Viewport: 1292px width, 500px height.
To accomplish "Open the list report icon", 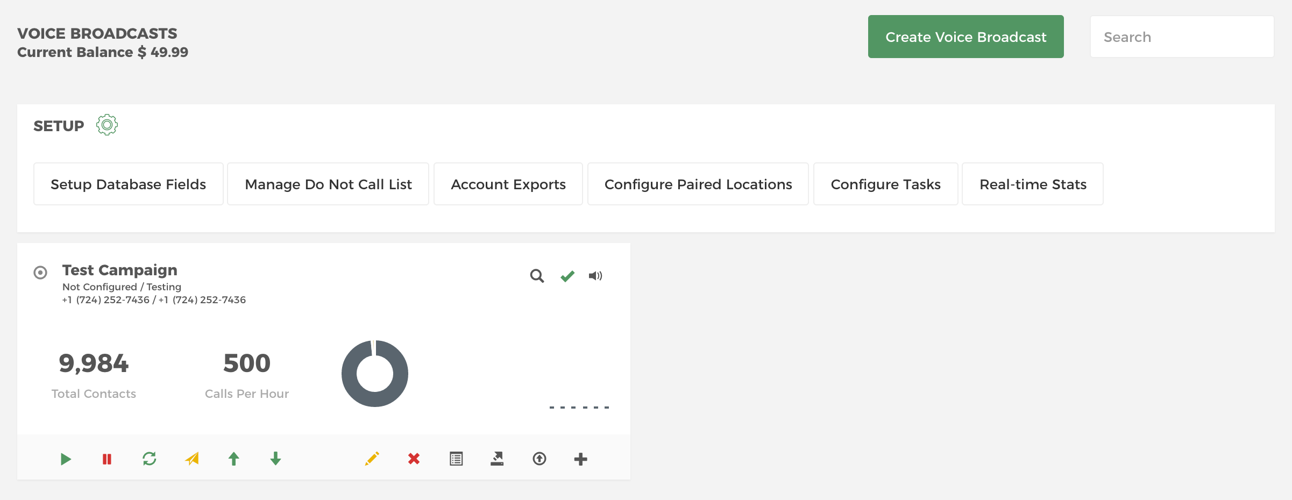I will (x=456, y=459).
